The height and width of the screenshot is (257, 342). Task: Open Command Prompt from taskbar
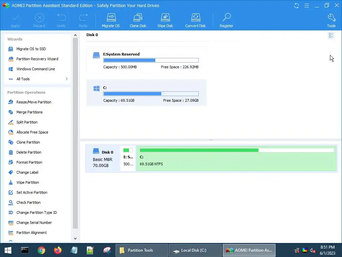coord(25,250)
